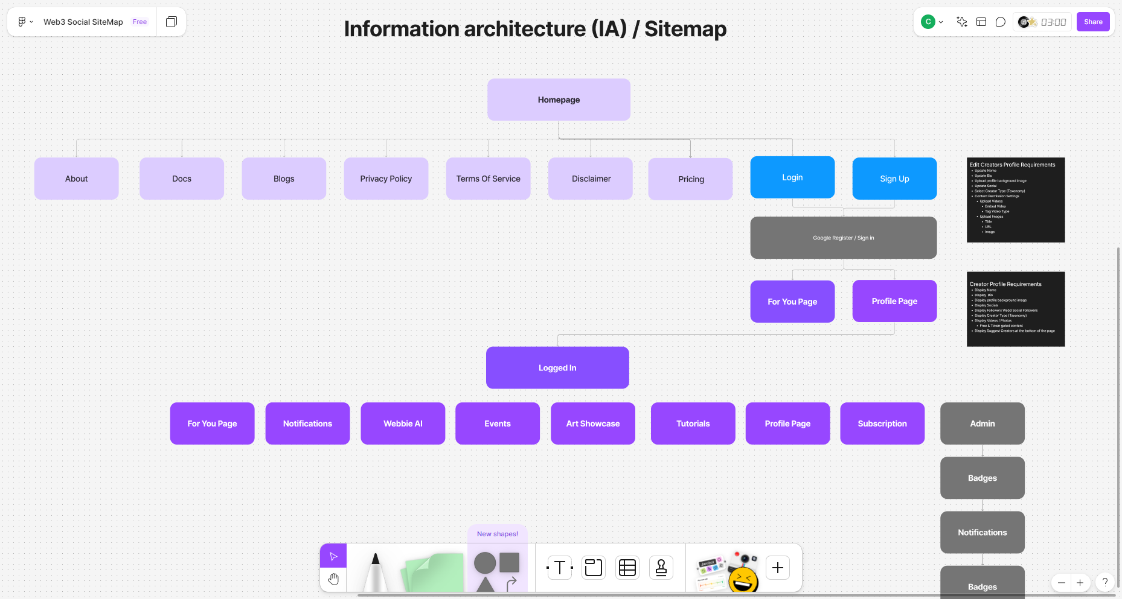The width and height of the screenshot is (1122, 599).
Task: Open the pages panel icon
Action: (172, 22)
